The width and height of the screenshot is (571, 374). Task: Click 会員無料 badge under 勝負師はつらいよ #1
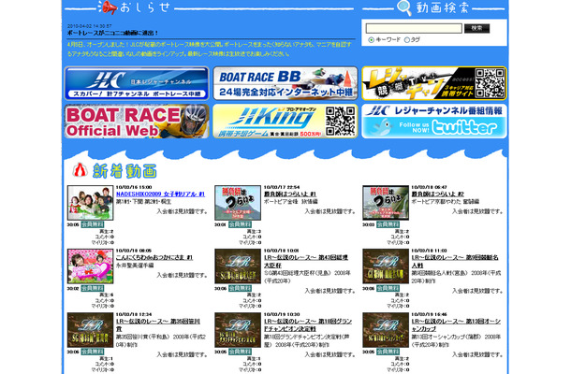240,224
